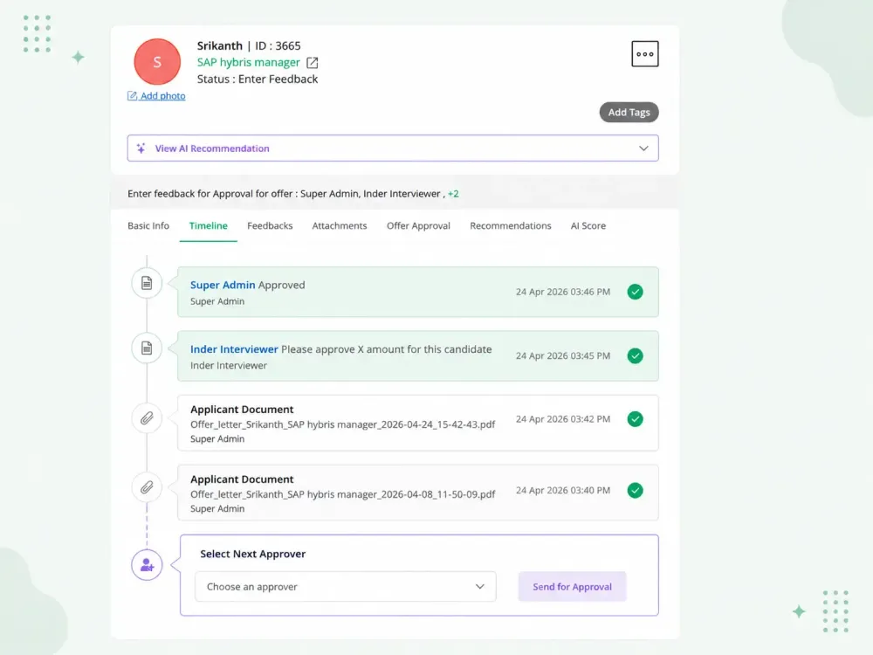The image size is (873, 655).
Task: Click paperclip icon for 15-42-43 offer letter
Action: coord(147,417)
